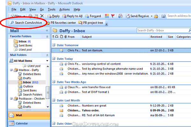Sort messages by From column
Screen dimensions: 191x127
[x=74, y=37]
